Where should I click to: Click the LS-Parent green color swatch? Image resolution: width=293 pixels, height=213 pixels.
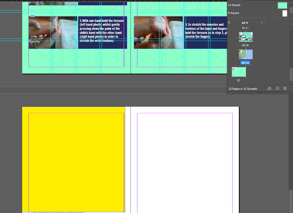tap(282, 5)
